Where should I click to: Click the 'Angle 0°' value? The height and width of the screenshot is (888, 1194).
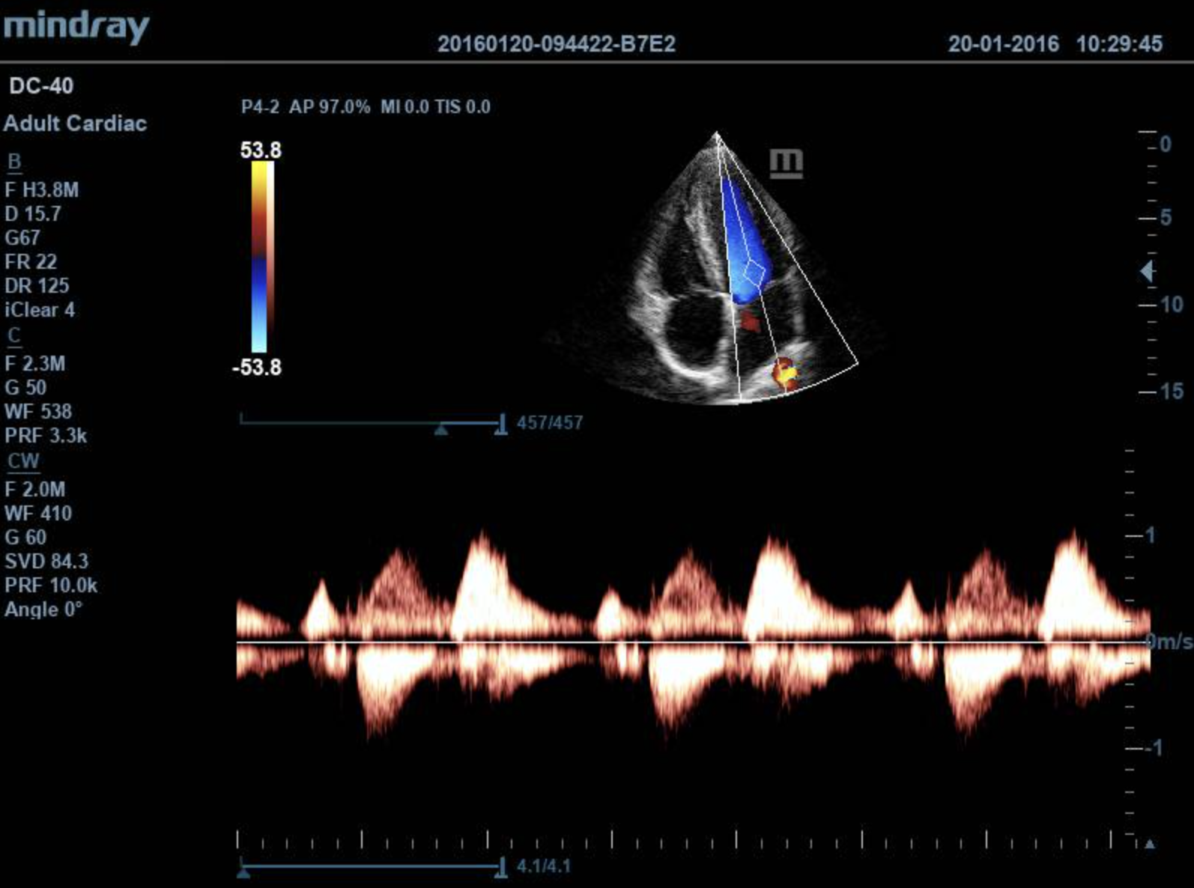click(43, 609)
